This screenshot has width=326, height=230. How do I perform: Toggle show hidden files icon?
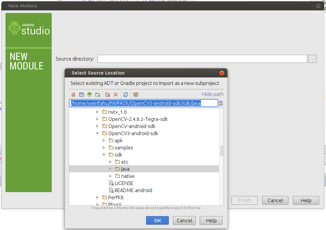pyautogui.click(x=136, y=95)
